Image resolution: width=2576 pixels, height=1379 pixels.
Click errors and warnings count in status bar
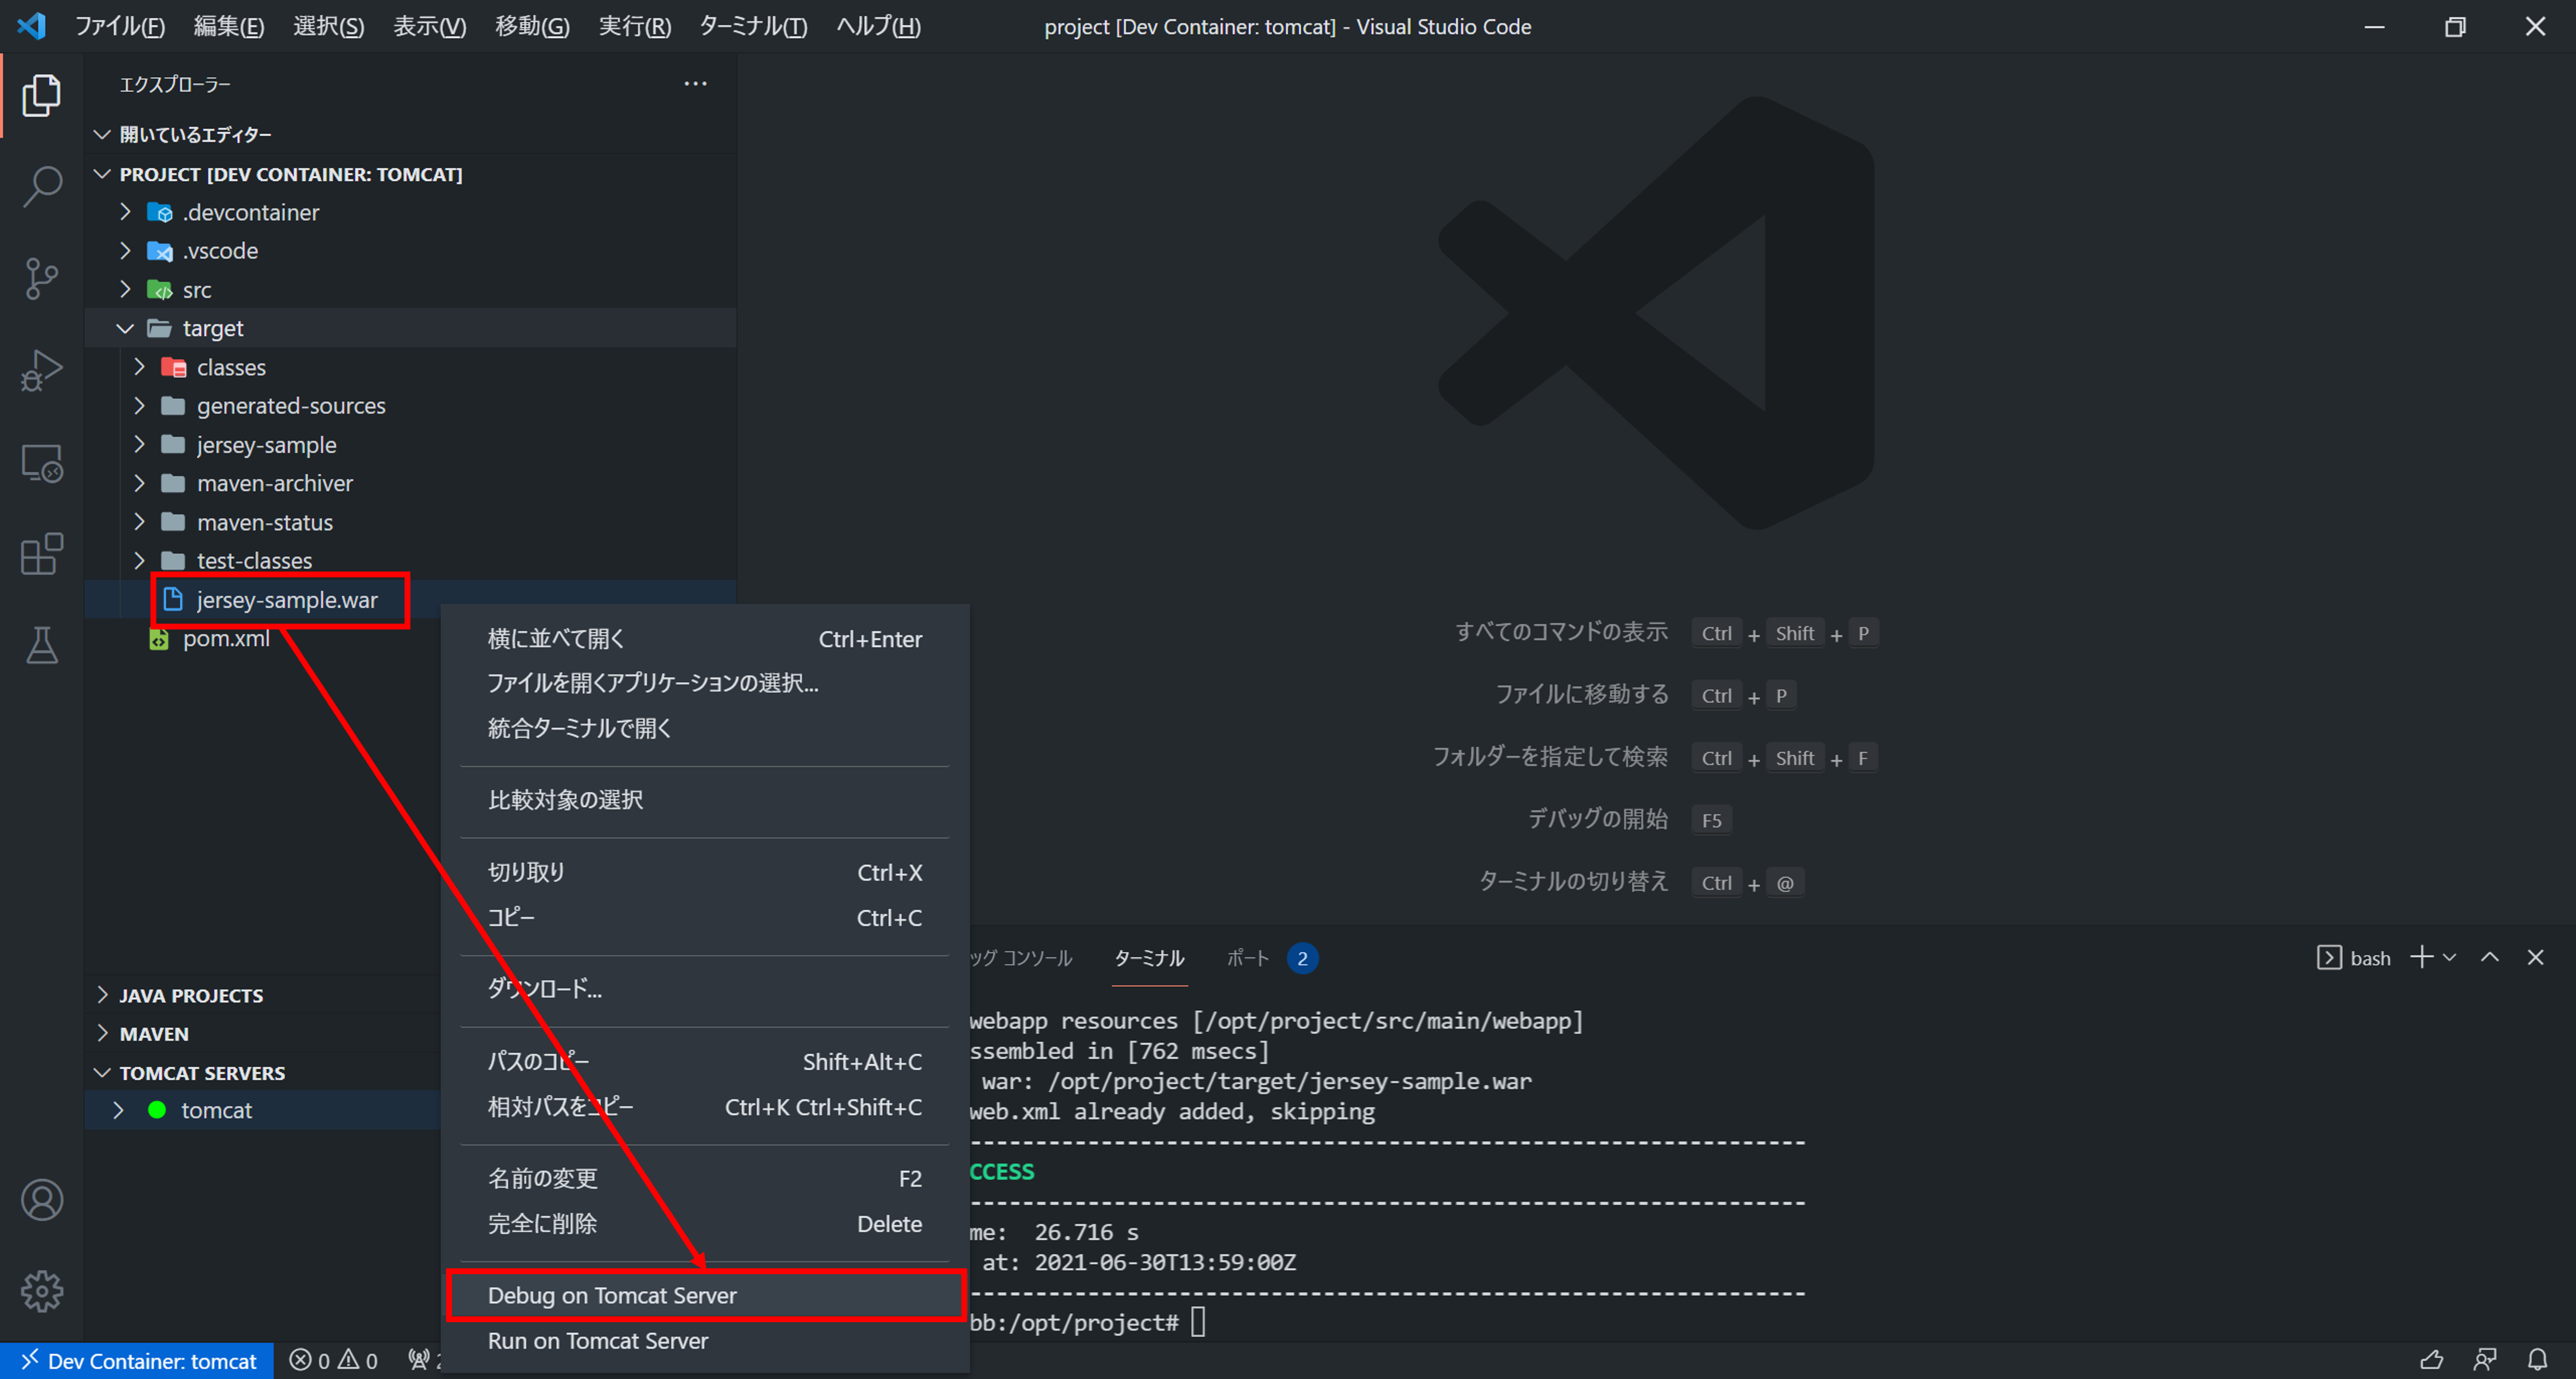(334, 1360)
